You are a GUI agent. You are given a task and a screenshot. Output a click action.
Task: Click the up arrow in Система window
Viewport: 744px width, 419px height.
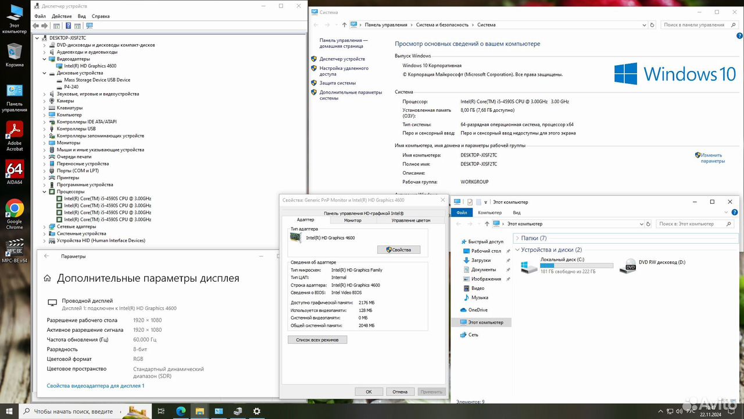click(345, 25)
